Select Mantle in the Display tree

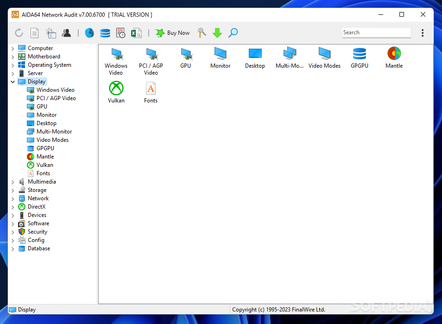[x=41, y=157]
